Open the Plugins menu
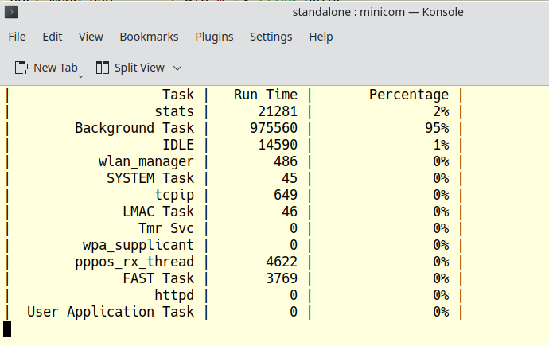The width and height of the screenshot is (549, 346). [214, 37]
